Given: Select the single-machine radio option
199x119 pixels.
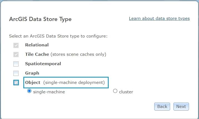Looking at the screenshot, I should (x=29, y=91).
